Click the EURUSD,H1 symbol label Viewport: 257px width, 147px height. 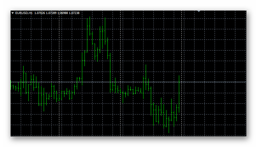pos(24,13)
